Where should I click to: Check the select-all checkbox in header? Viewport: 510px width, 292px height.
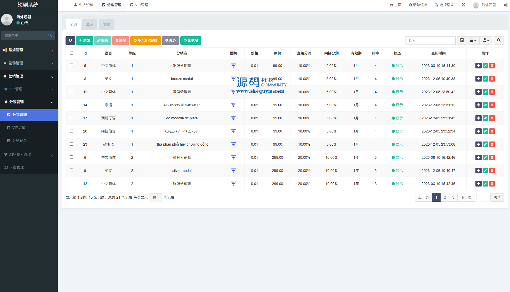[71, 53]
